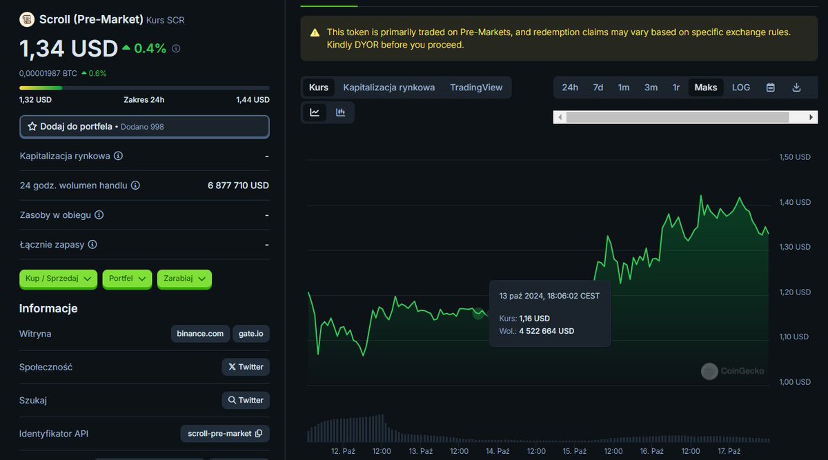
Task: Open the gate.io website link
Action: click(x=251, y=334)
